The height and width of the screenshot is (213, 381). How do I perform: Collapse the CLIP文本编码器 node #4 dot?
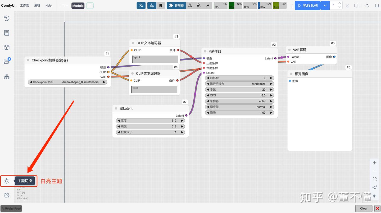pyautogui.click(x=132, y=73)
